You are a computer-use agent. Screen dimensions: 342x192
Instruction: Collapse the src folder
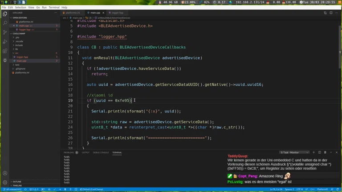[16, 53]
